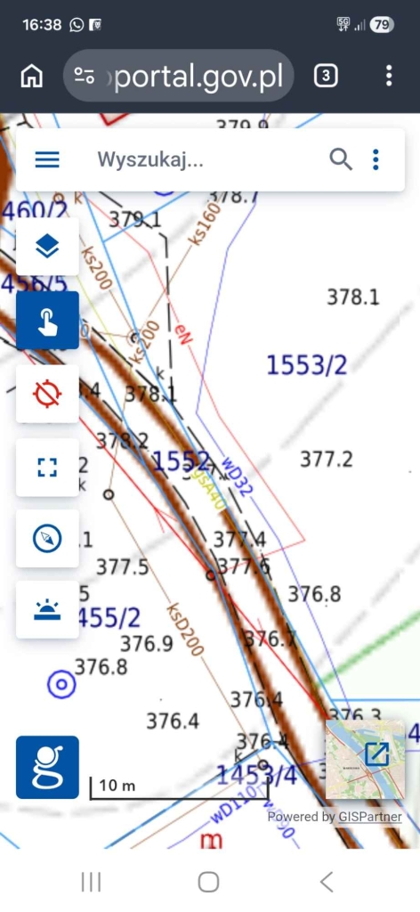This screenshot has height=912, width=420.
Task: Open the blue three-dot options in search bar
Action: pos(376,159)
